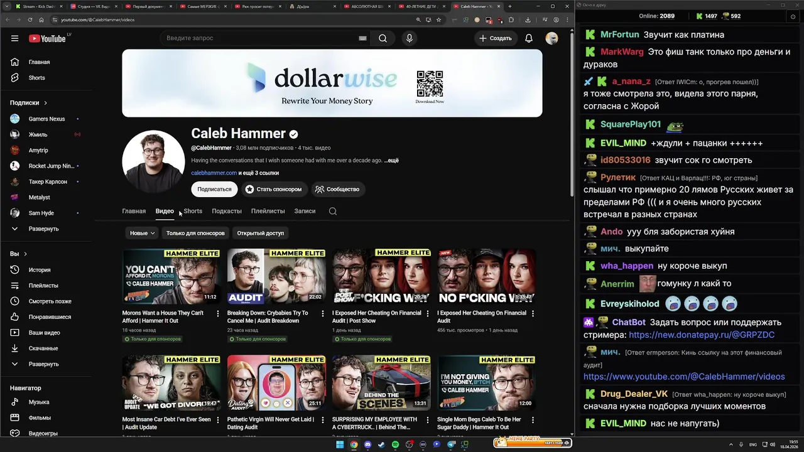Image resolution: width=804 pixels, height=452 pixels.
Task: Switch to the Подкасты tab
Action: point(227,211)
